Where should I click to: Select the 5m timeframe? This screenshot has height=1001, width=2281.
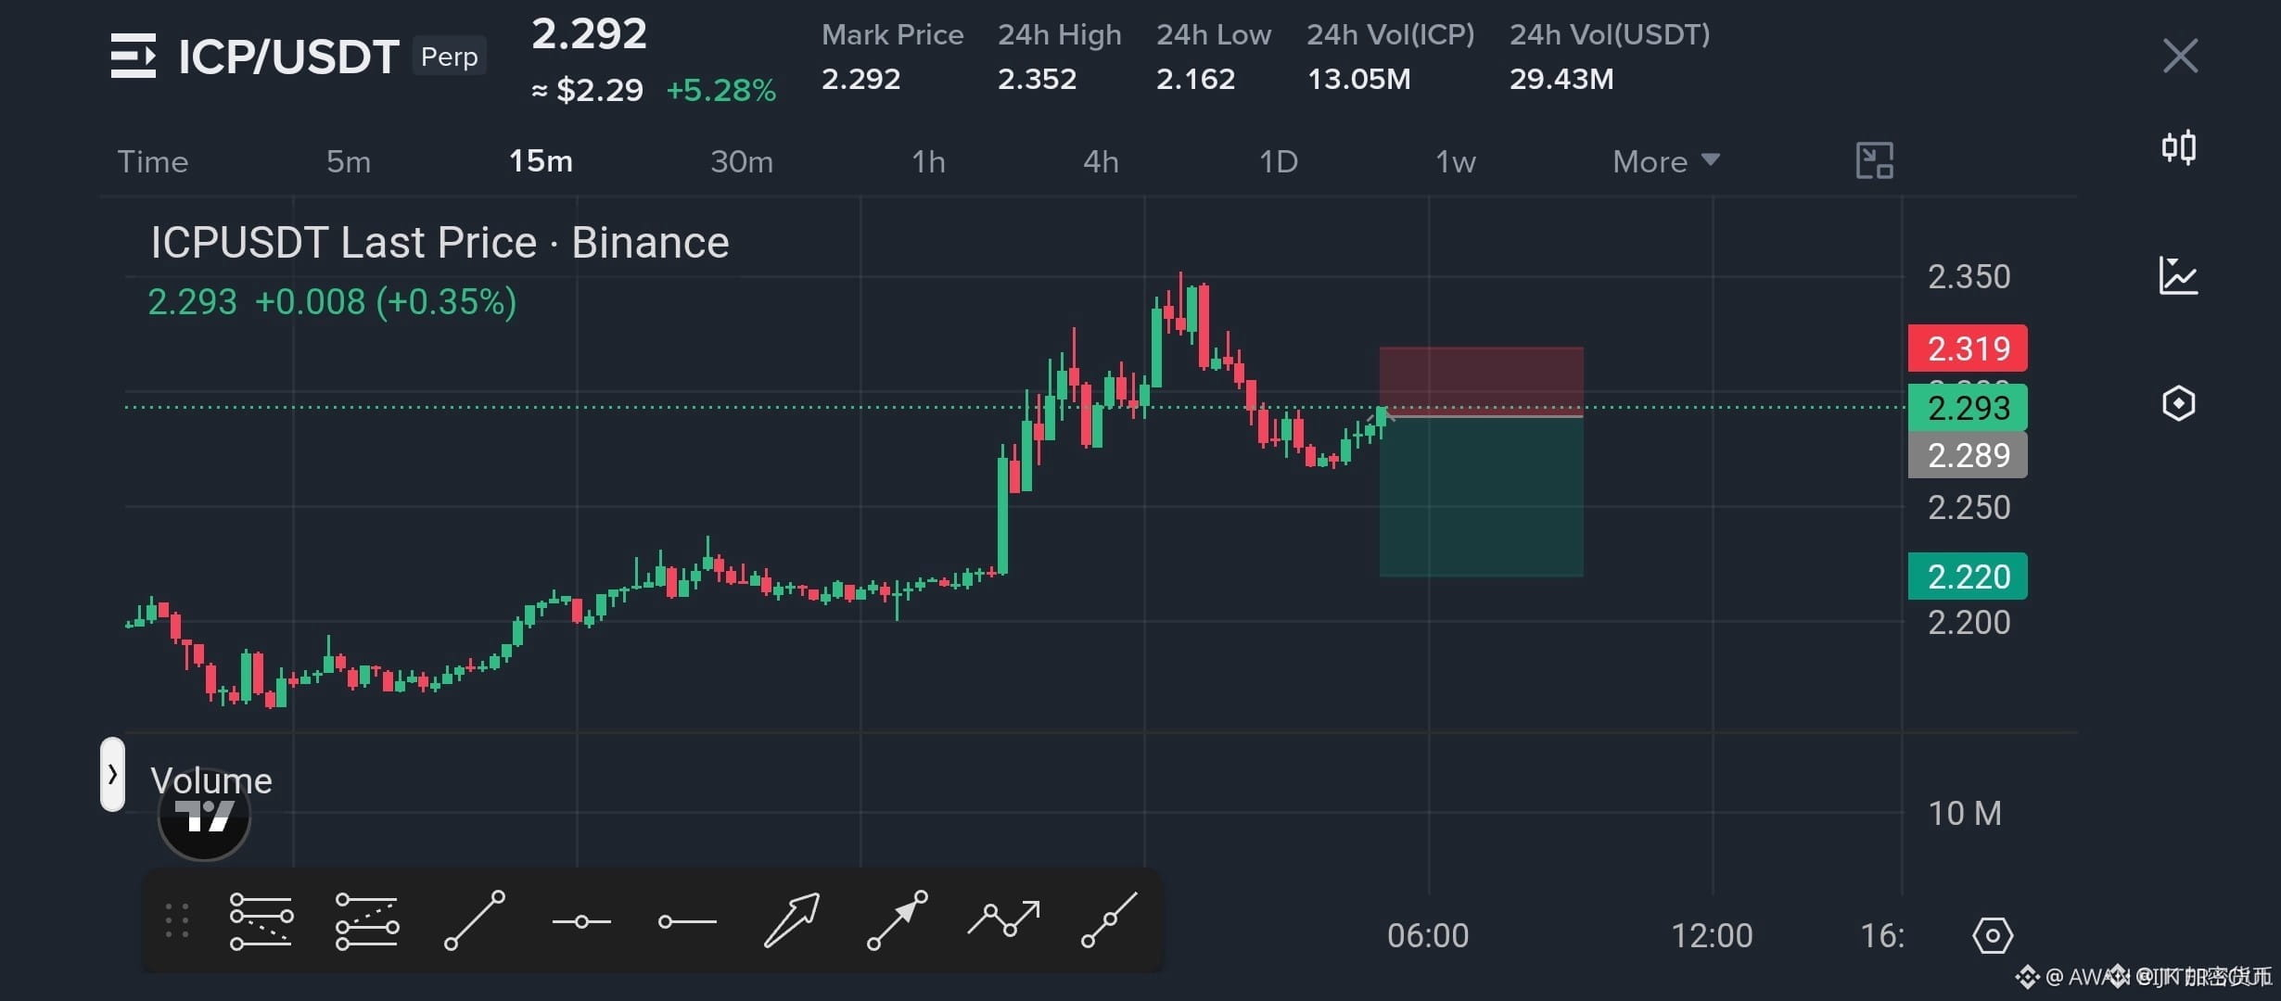[x=349, y=161]
